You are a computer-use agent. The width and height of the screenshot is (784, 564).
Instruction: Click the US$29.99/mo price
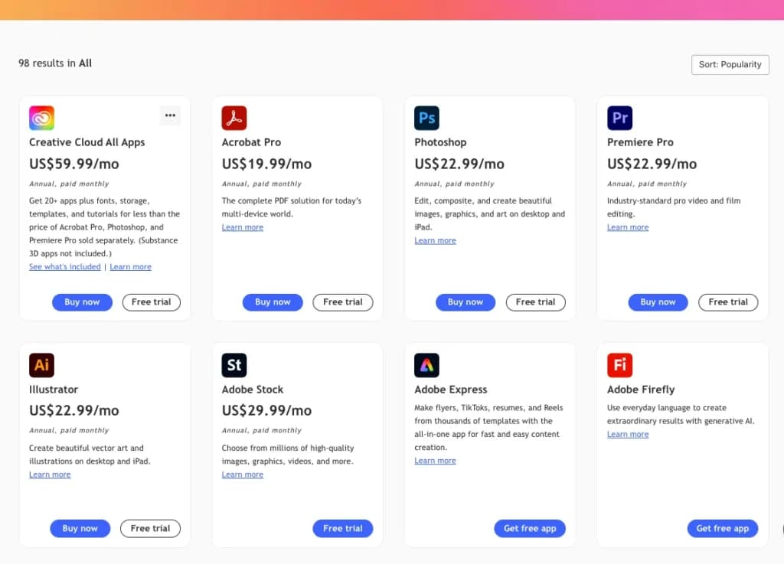tap(266, 411)
